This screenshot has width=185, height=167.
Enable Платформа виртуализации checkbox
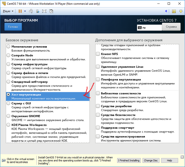click(x=98, y=79)
